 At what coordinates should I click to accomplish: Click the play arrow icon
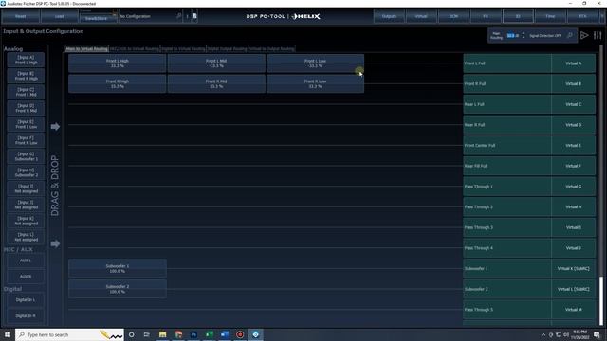[584, 36]
